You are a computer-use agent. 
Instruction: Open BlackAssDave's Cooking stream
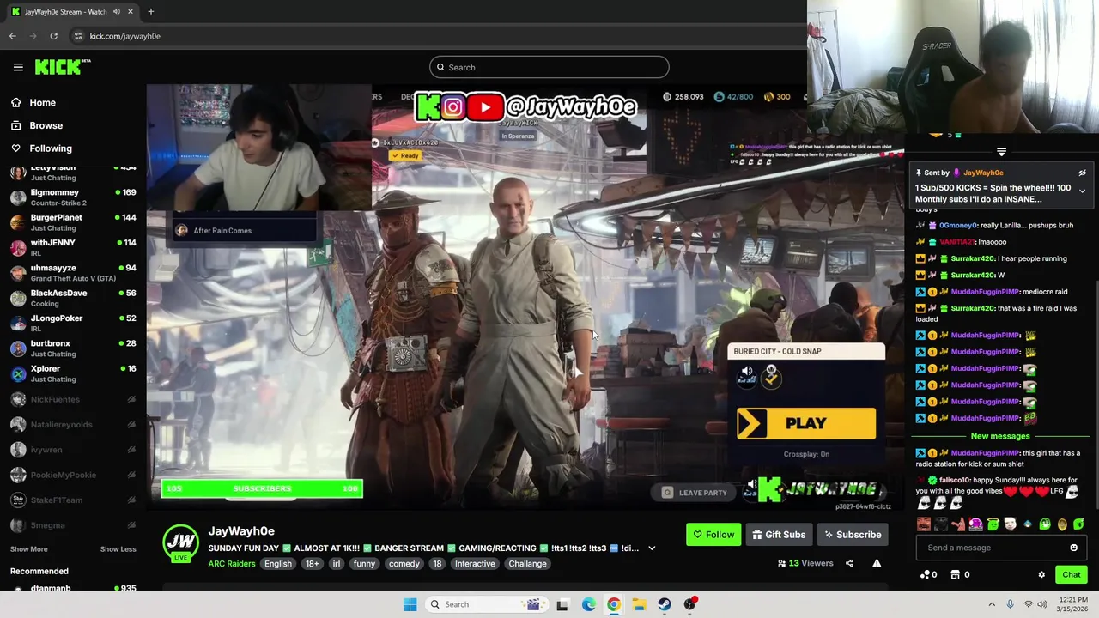pyautogui.click(x=72, y=298)
